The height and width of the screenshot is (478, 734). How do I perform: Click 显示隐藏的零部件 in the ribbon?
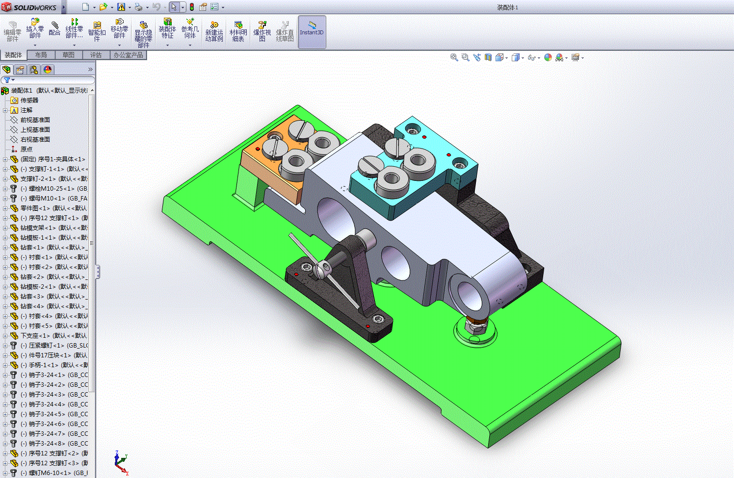pyautogui.click(x=143, y=34)
